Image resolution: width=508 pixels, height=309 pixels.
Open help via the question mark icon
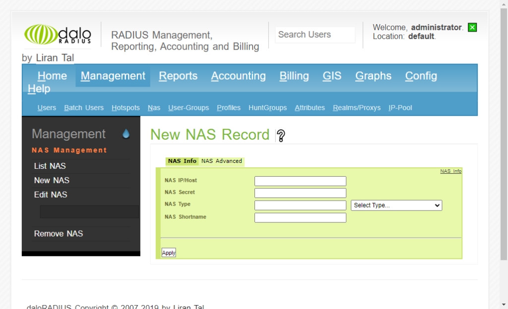click(281, 135)
